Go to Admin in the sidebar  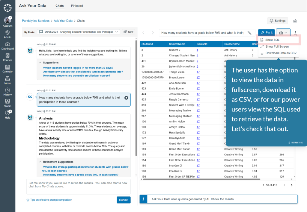coord(7,34)
